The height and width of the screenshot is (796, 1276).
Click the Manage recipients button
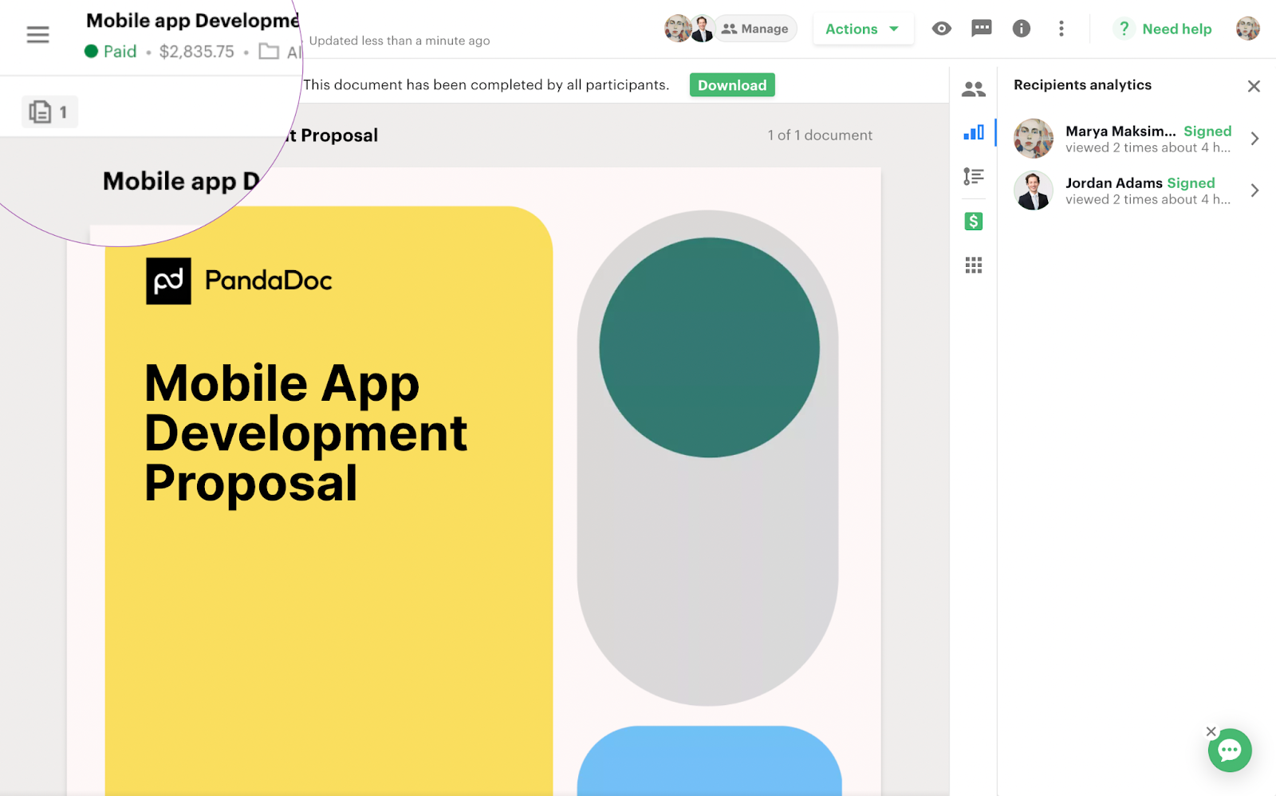point(755,29)
